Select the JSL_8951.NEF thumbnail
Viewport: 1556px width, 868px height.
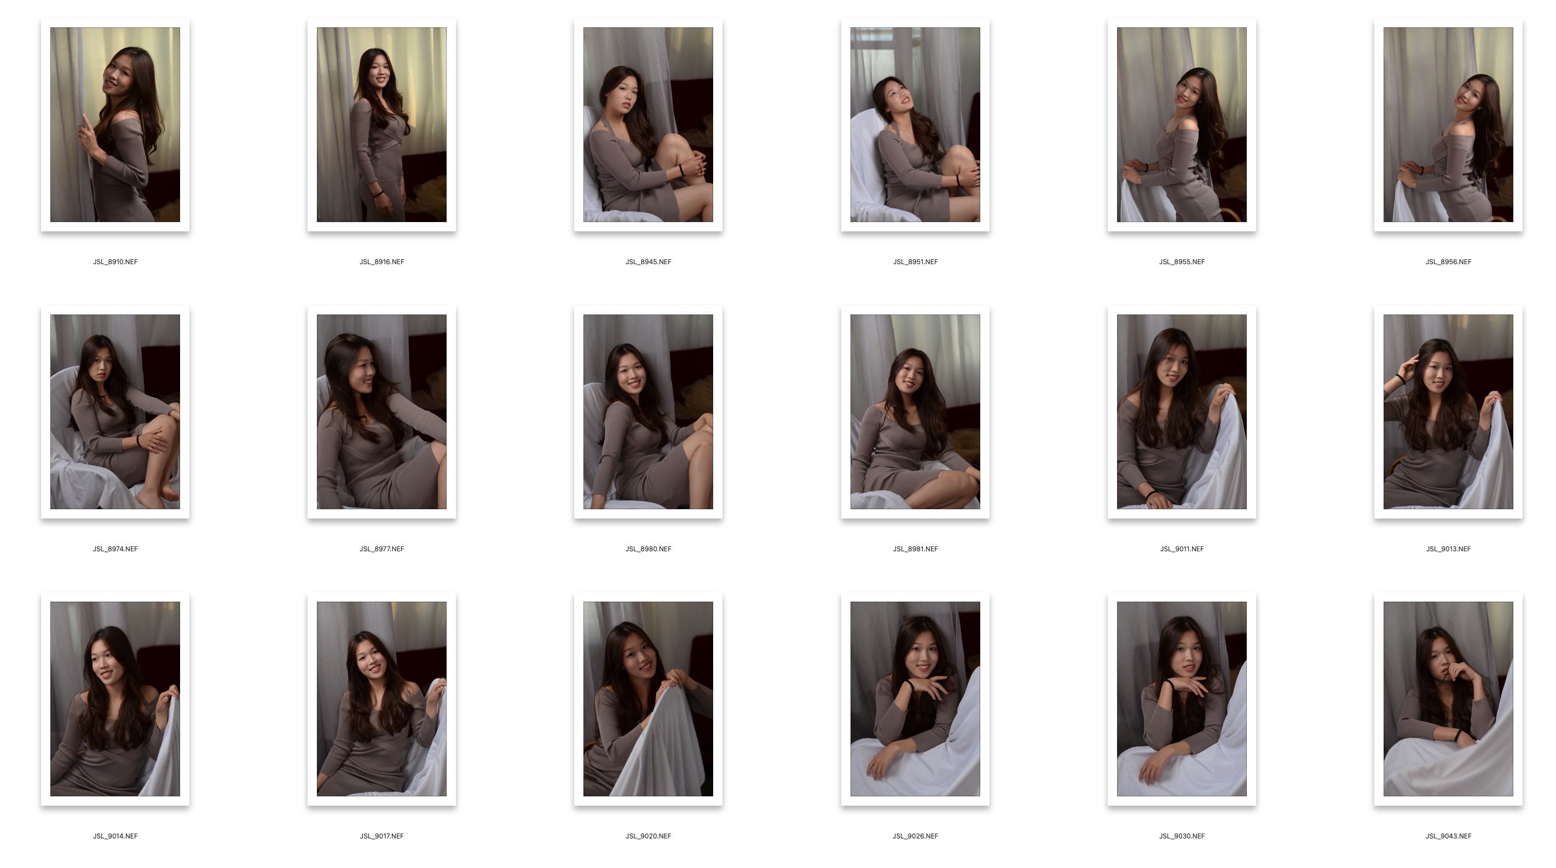pyautogui.click(x=915, y=124)
